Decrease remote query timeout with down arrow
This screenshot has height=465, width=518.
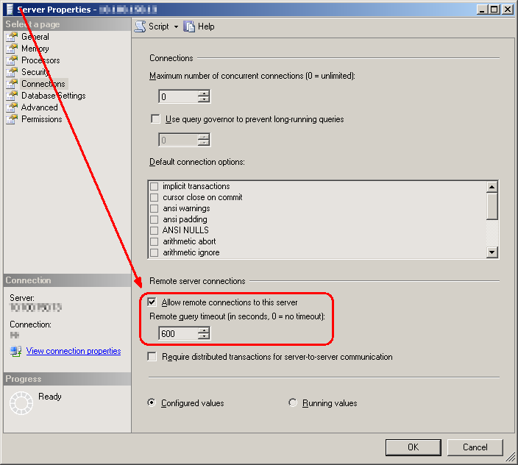click(x=204, y=337)
